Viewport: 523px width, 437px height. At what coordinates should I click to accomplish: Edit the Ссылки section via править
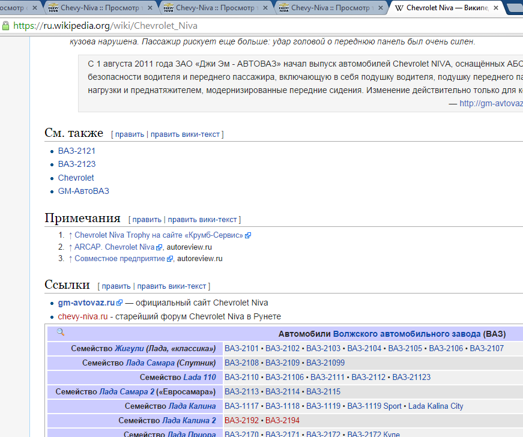click(116, 286)
